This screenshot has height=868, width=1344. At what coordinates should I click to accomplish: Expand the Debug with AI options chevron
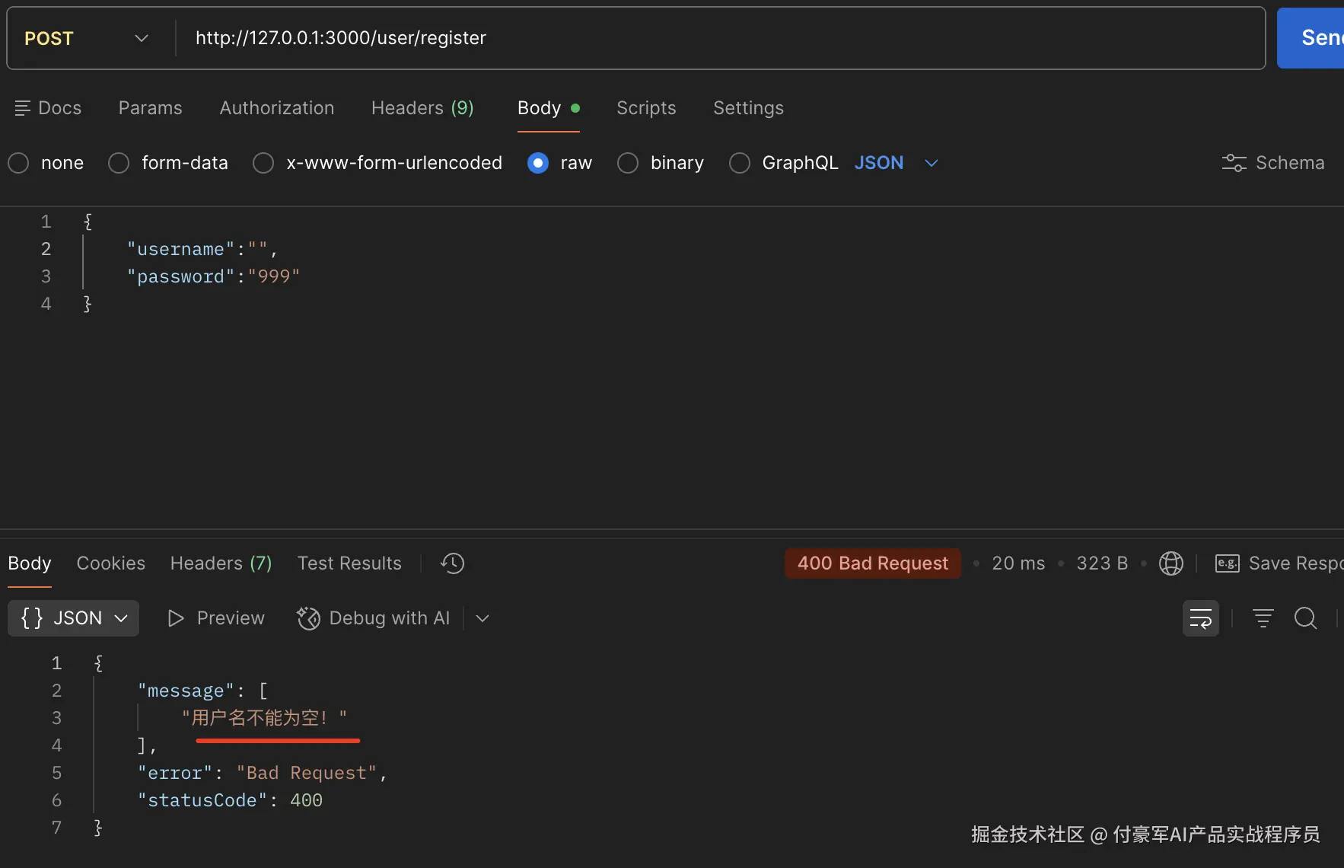click(x=482, y=618)
